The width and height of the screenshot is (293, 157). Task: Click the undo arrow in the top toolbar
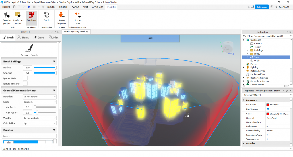[39, 7]
